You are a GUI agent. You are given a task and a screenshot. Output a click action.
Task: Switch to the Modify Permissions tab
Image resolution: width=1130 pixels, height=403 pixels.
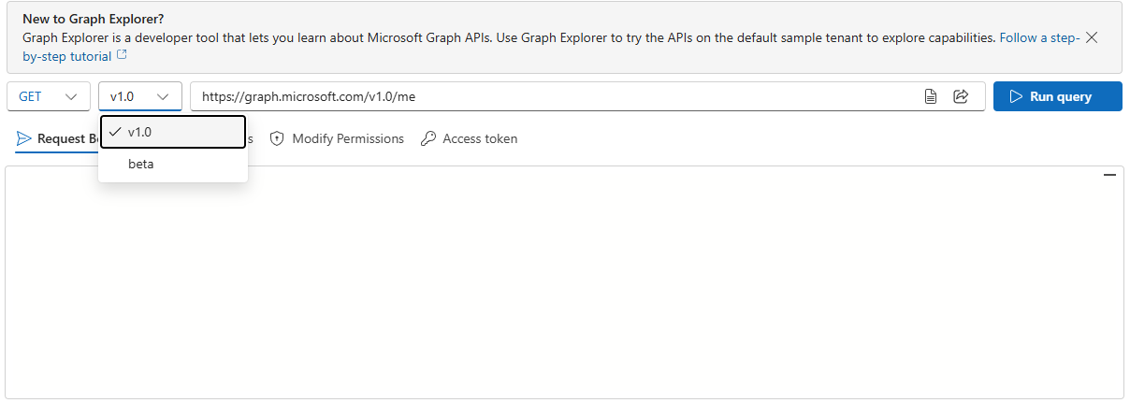347,138
